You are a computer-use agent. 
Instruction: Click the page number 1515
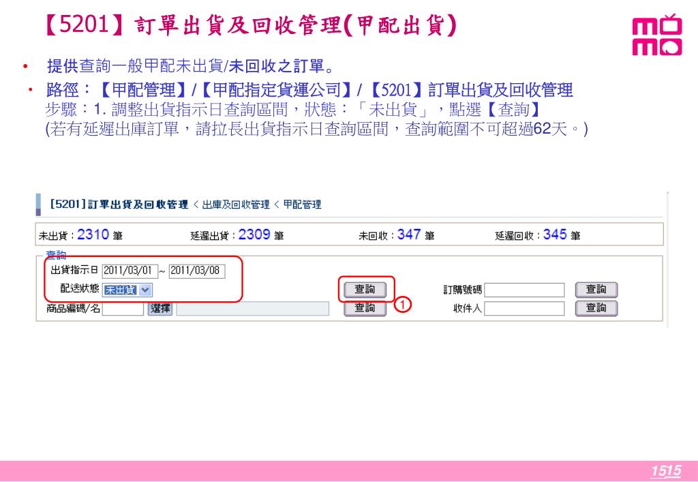pyautogui.click(x=665, y=471)
